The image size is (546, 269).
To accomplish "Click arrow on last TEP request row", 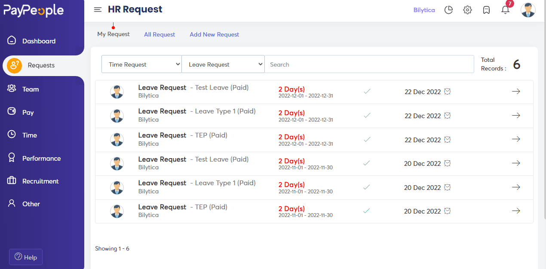I will click(516, 211).
